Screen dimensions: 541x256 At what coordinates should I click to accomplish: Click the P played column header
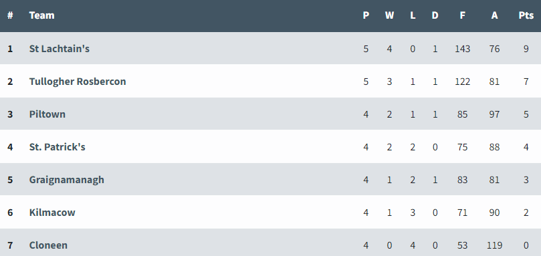(366, 15)
